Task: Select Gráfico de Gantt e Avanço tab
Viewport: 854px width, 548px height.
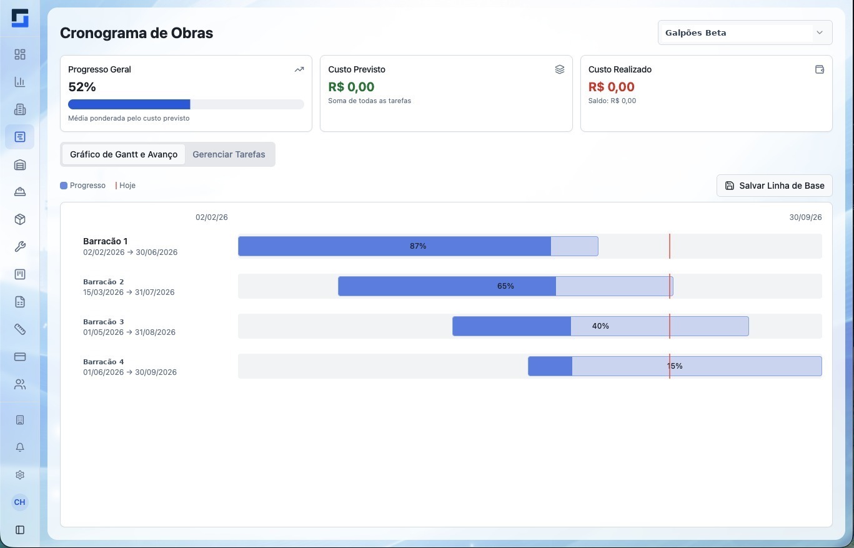Action: (124, 154)
